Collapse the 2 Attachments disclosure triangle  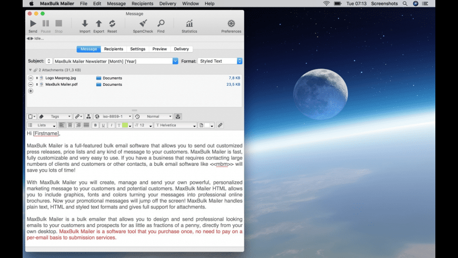point(30,70)
